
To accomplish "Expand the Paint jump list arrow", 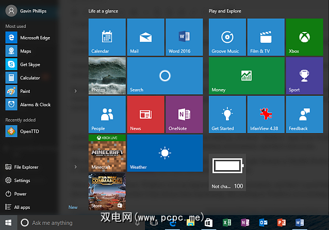I will pyautogui.click(x=75, y=91).
